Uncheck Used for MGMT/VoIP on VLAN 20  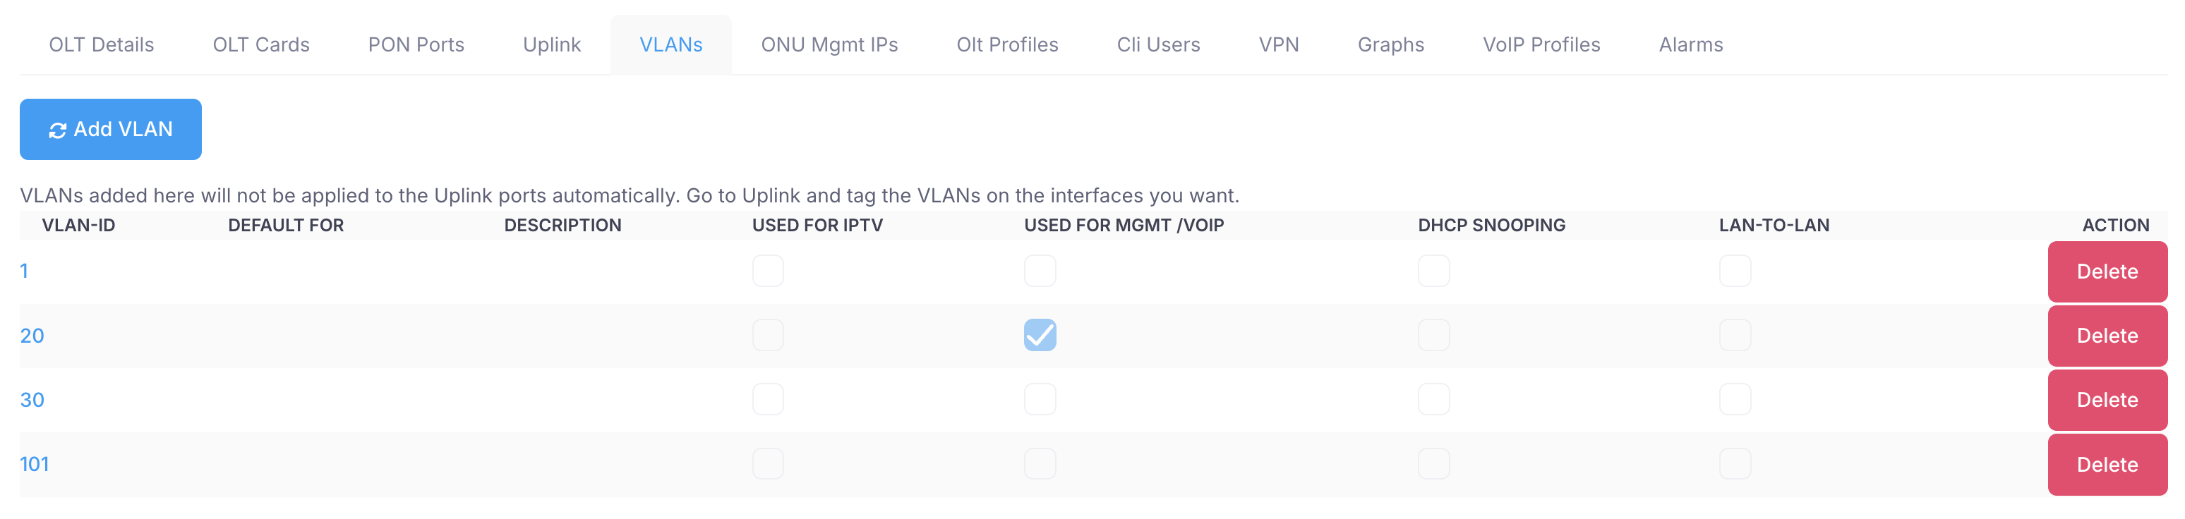point(1039,335)
